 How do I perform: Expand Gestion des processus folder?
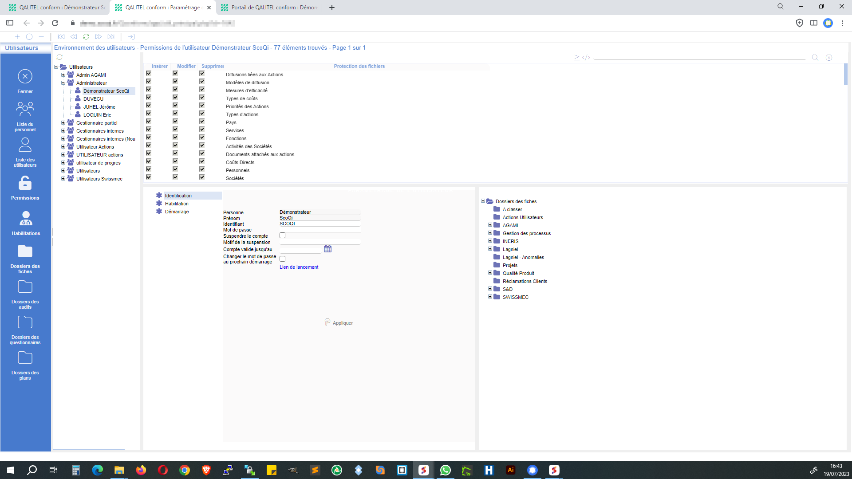point(490,233)
